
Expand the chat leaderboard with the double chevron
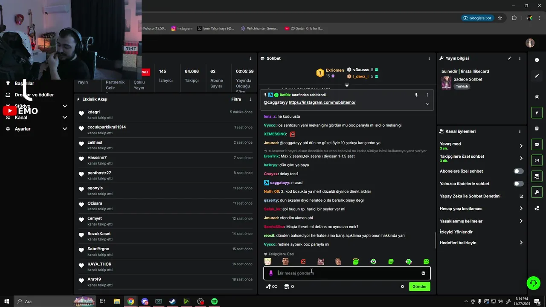point(347,85)
